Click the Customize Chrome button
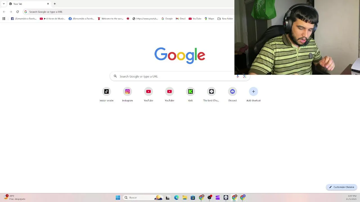This screenshot has width=360, height=202. point(341,187)
